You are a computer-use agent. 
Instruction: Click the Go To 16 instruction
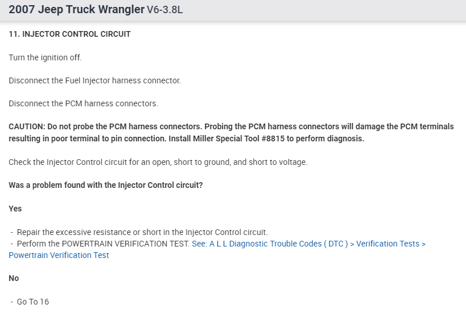click(x=33, y=302)
